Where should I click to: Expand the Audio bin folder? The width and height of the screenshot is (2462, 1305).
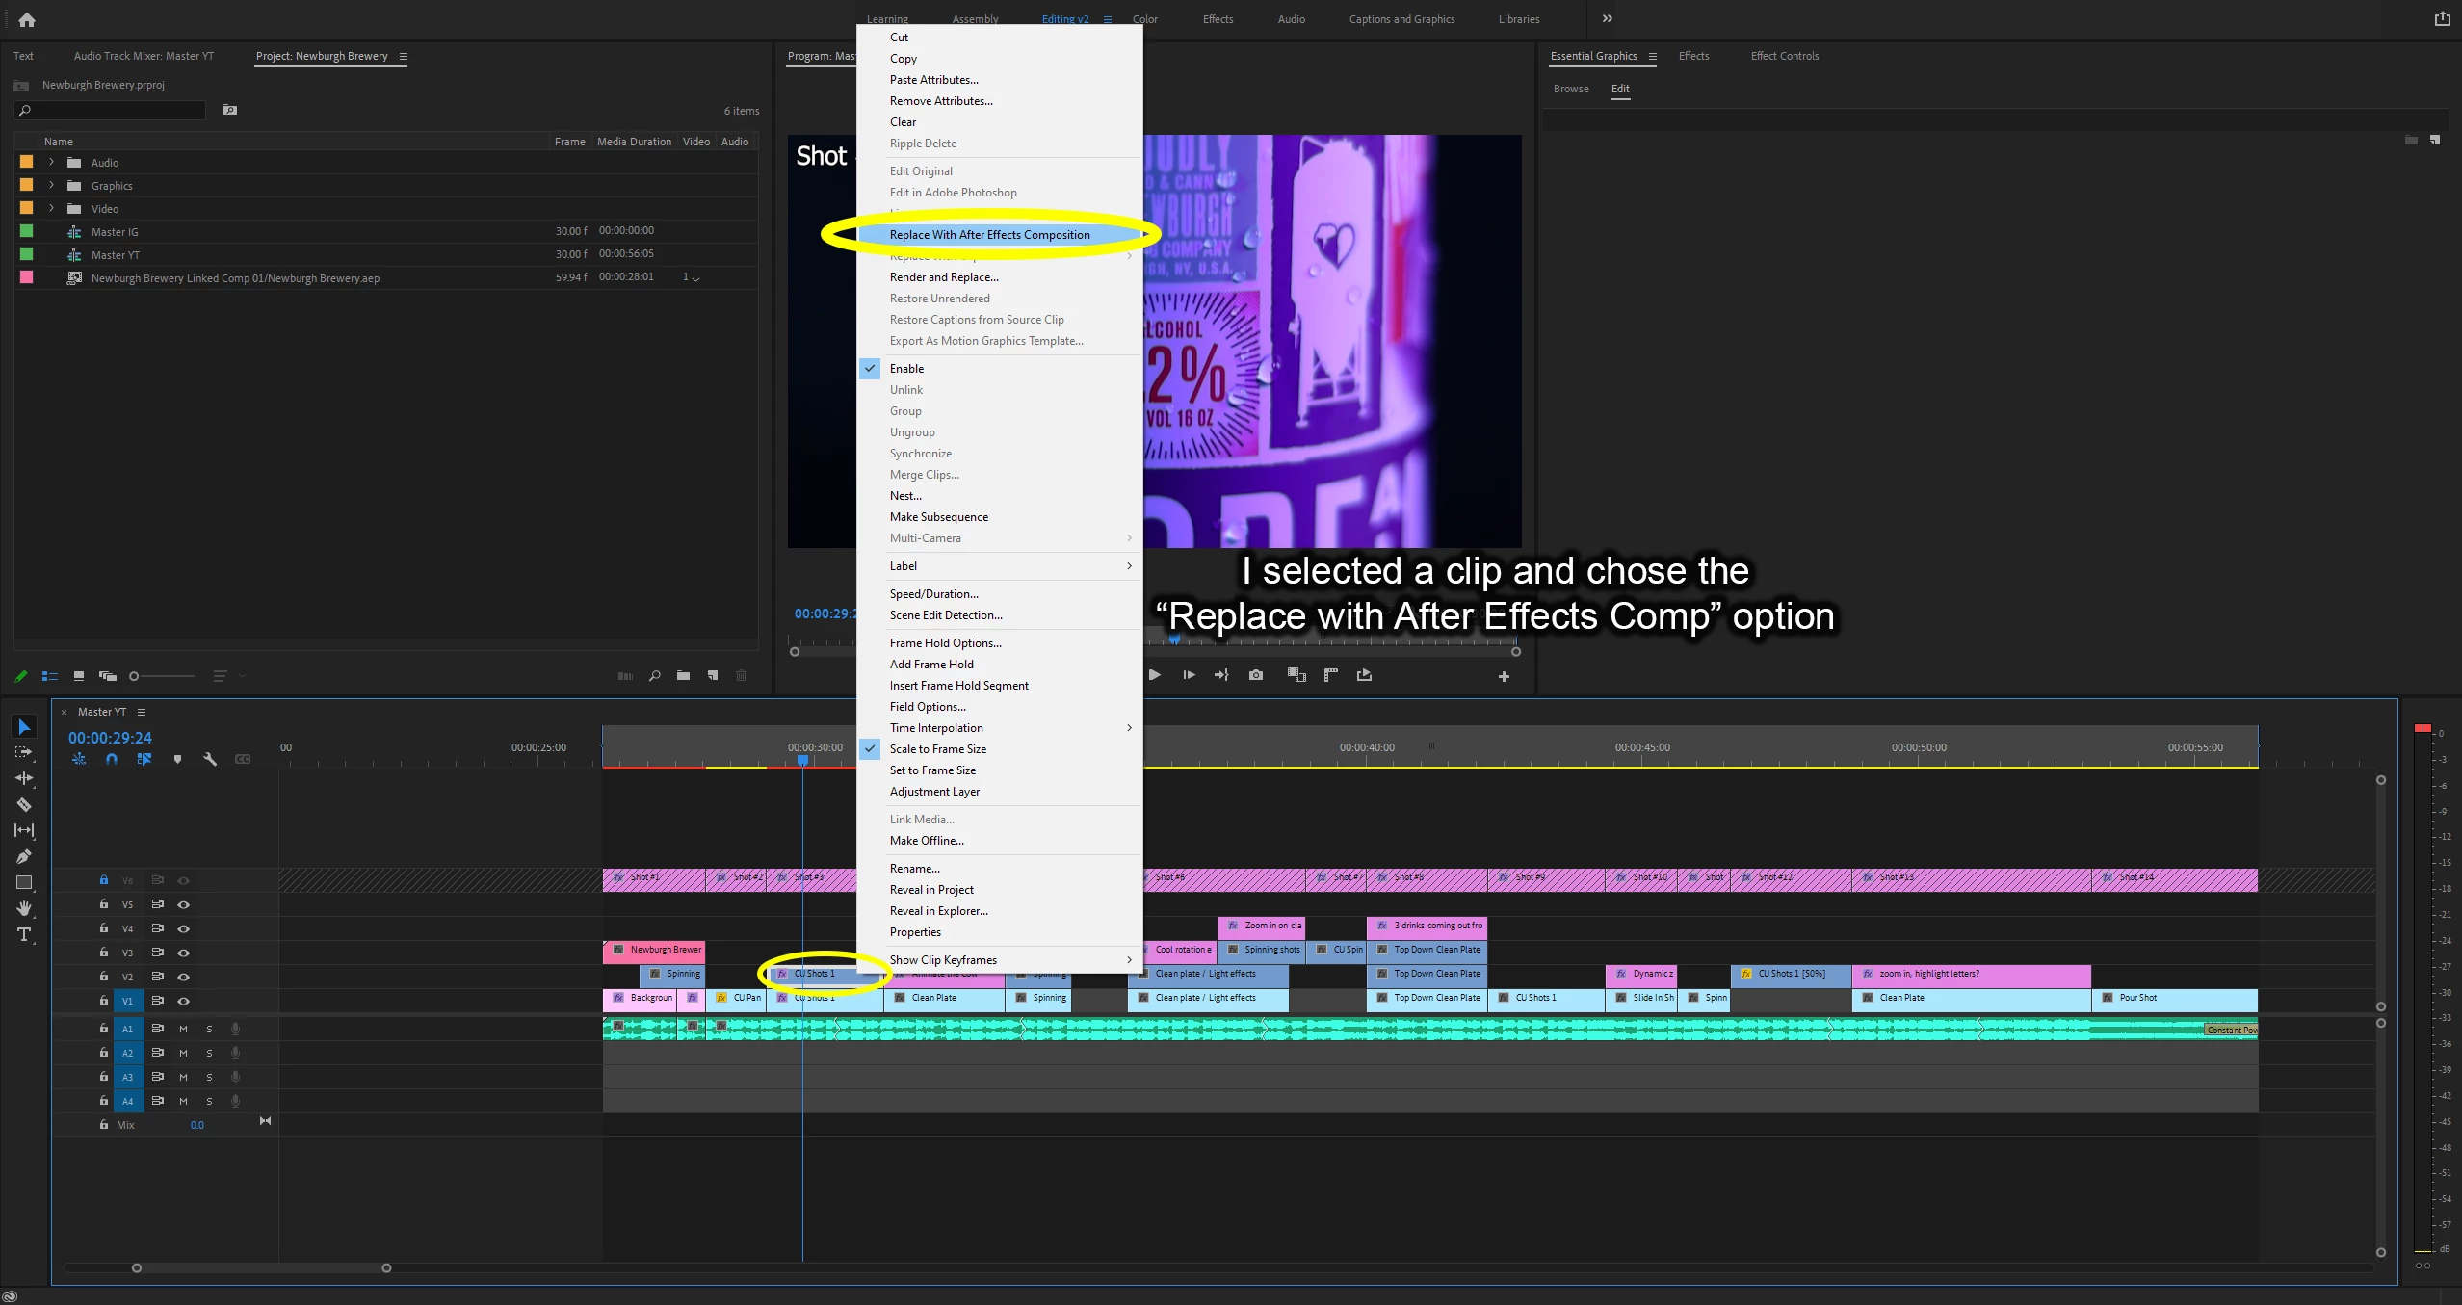point(51,162)
